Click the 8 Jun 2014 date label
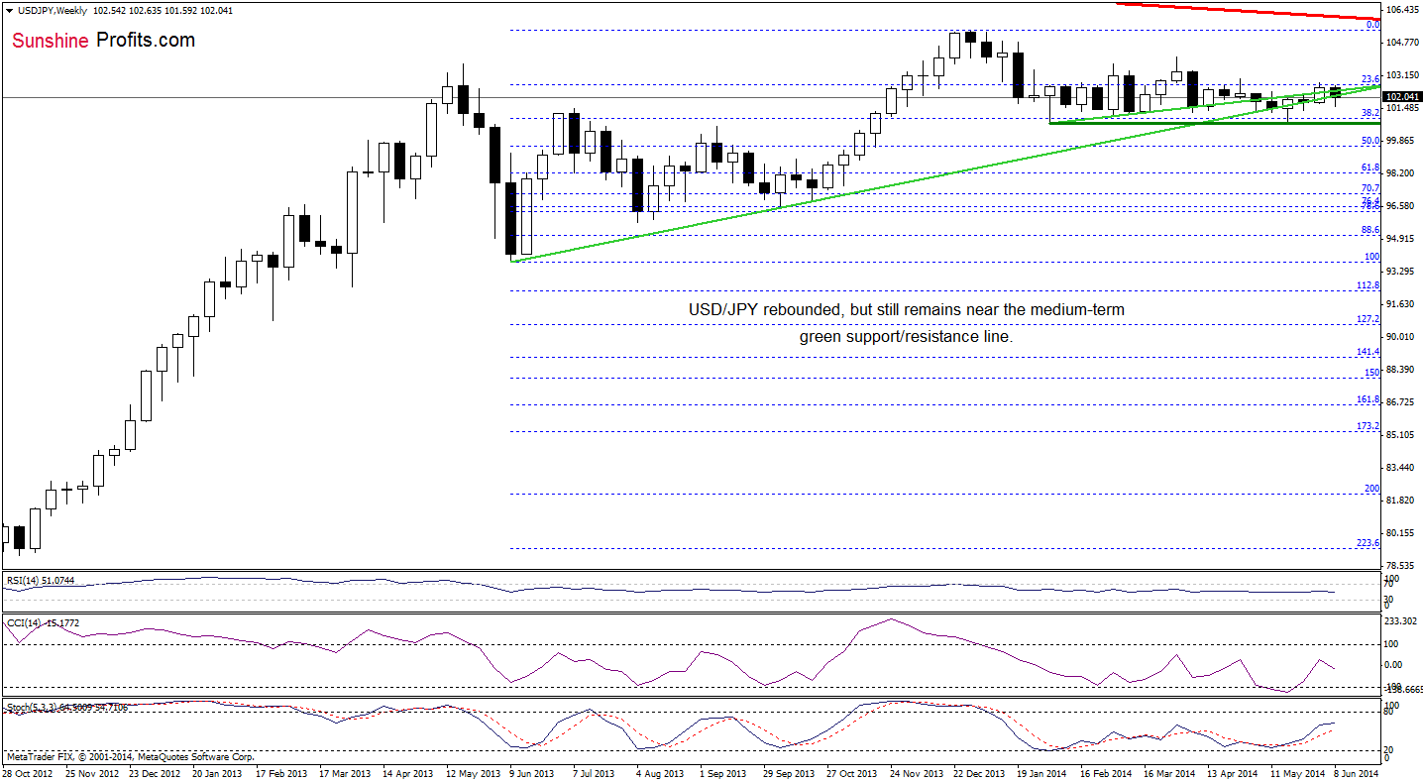The height and width of the screenshot is (782, 1423). tap(1357, 772)
